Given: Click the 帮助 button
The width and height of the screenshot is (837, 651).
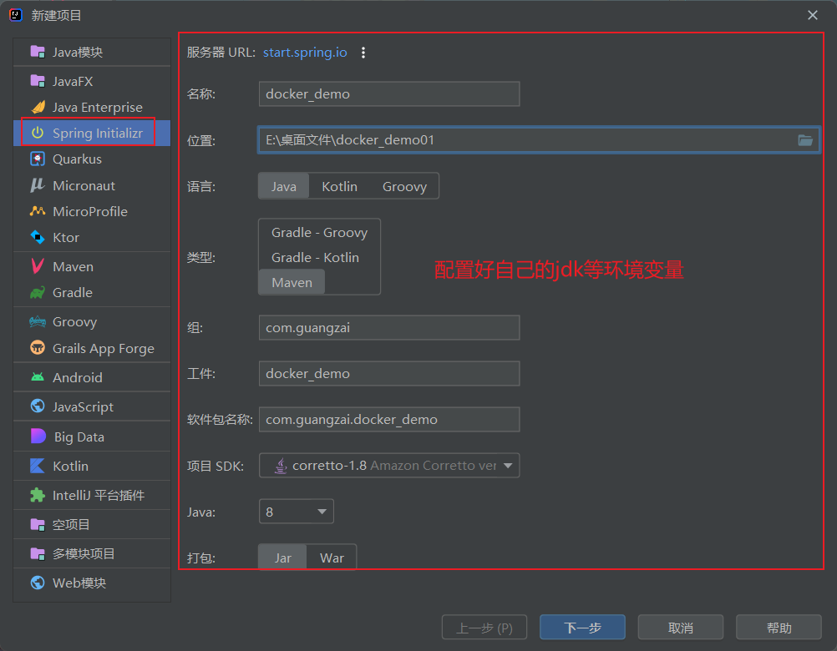Looking at the screenshot, I should [779, 628].
